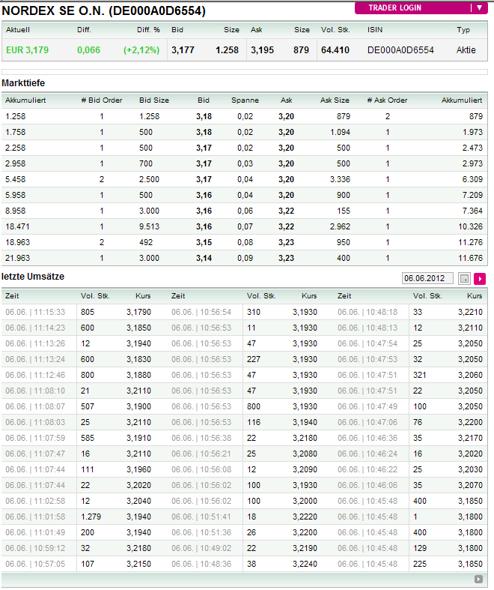Click the pink arrow beside the date

(x=480, y=279)
